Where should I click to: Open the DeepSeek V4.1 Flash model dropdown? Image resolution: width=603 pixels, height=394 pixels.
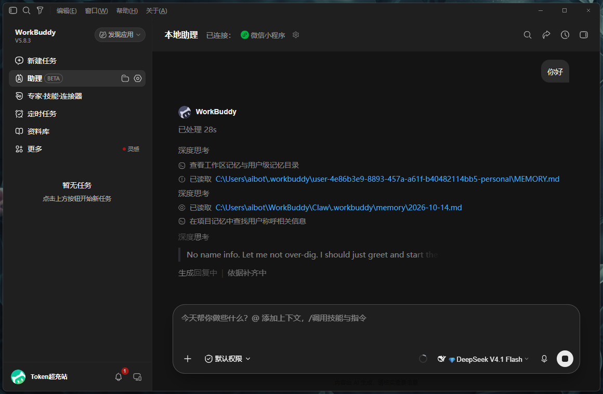tap(489, 359)
